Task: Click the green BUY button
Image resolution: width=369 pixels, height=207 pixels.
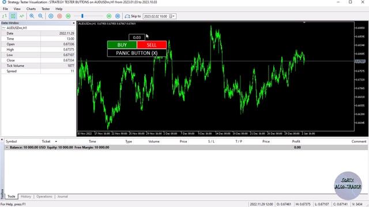Action: coord(122,45)
